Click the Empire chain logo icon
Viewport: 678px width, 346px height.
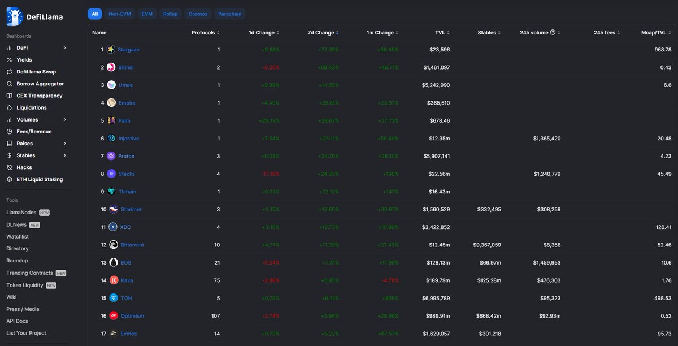click(111, 103)
